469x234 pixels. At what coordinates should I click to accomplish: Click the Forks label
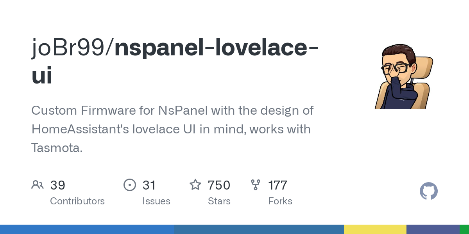[x=280, y=201]
